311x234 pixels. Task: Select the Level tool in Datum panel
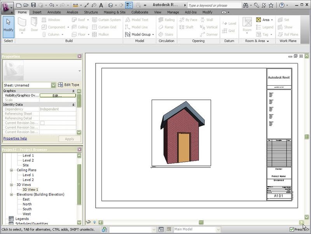pos(229,23)
